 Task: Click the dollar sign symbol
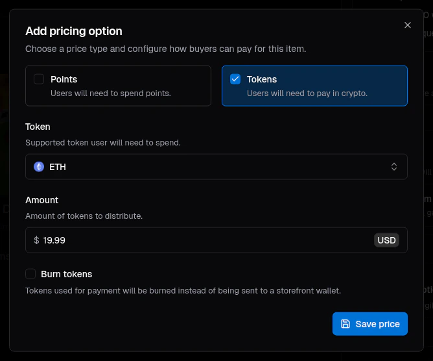coord(36,240)
